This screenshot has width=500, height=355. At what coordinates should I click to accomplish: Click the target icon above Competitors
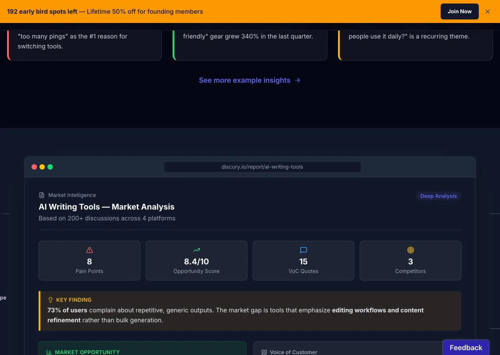tap(410, 250)
